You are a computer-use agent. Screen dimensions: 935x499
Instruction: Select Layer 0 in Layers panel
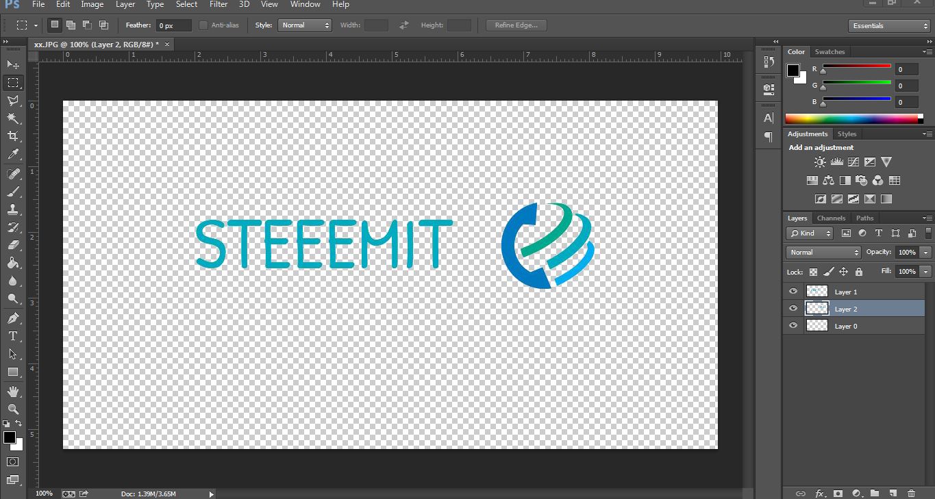coord(853,327)
